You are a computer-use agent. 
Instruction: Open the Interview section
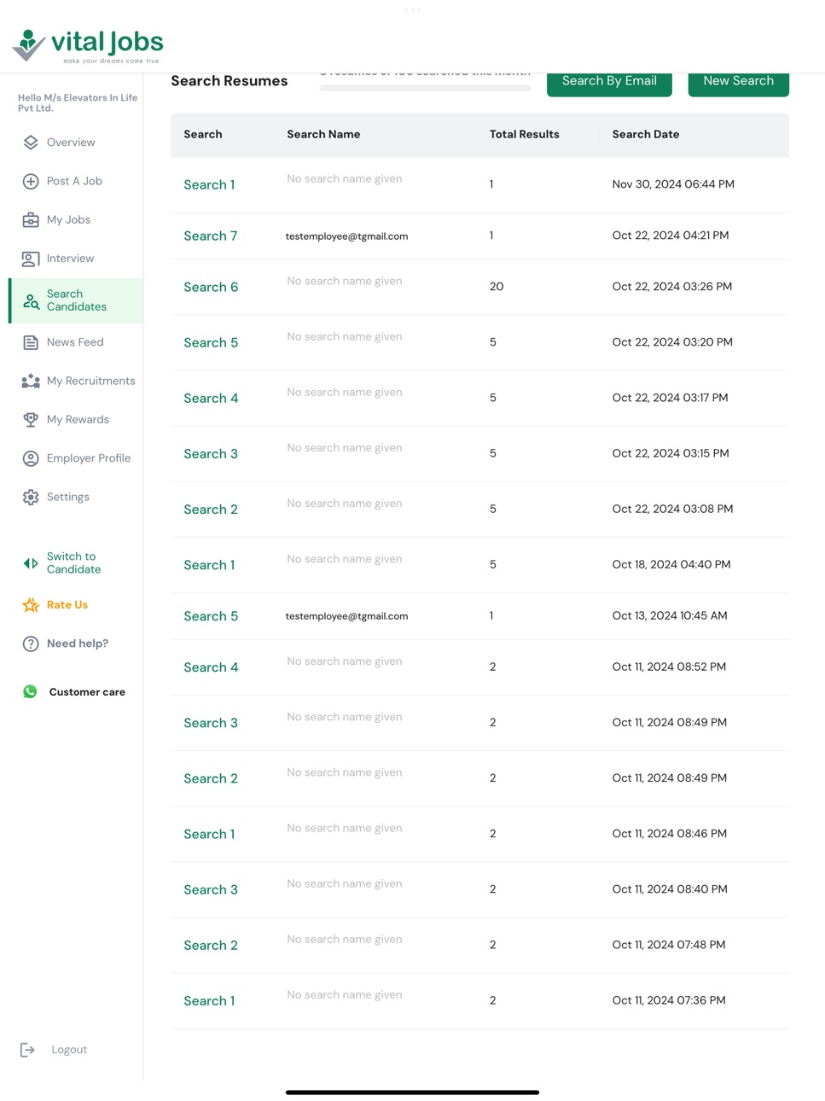click(x=70, y=259)
